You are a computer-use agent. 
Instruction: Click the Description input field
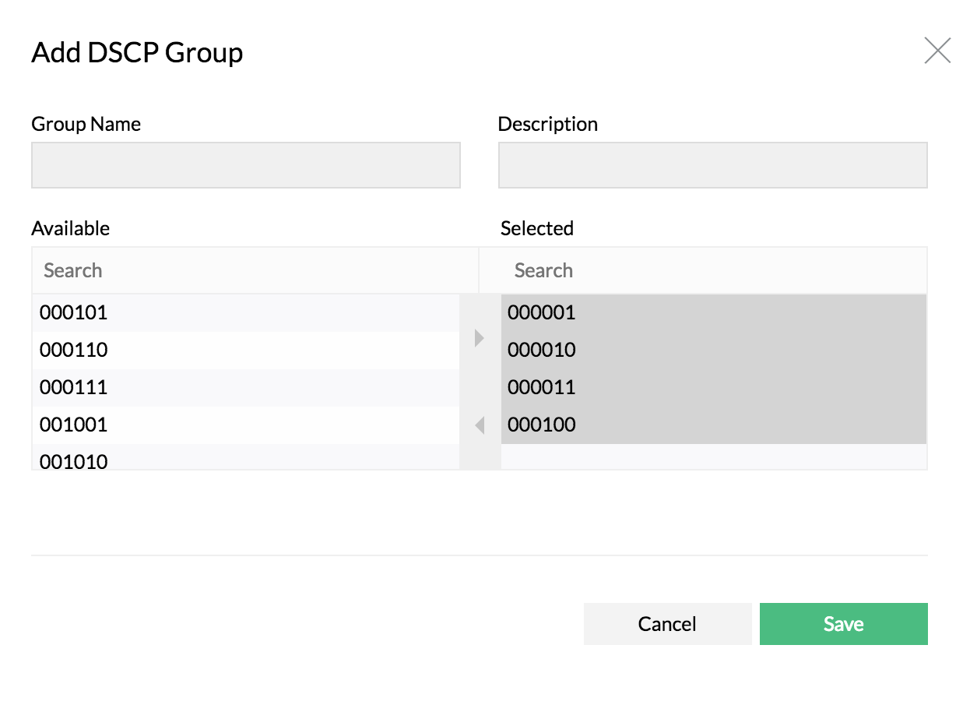click(x=712, y=164)
